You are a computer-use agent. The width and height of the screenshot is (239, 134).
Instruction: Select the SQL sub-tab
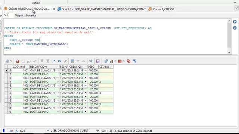point(7,15)
